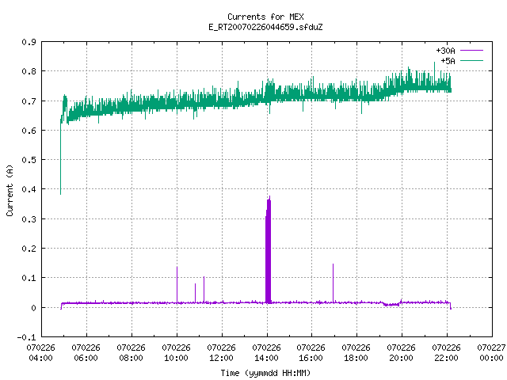This screenshot has width=507, height=380.
Task: Click the 070226 06:00 time tick label
Action: tap(86, 353)
